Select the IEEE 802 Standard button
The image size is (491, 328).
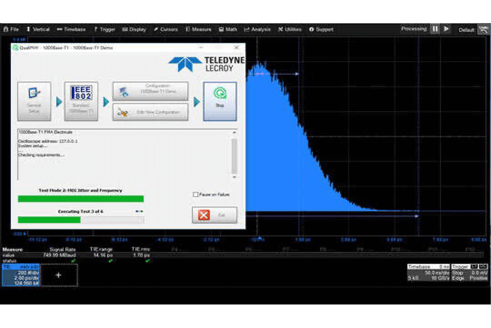81,101
